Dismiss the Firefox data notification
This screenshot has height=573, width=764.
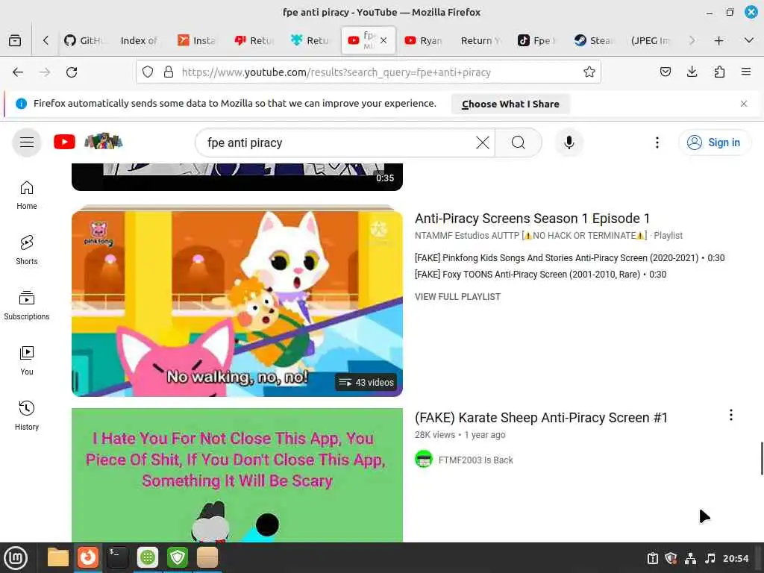point(744,104)
